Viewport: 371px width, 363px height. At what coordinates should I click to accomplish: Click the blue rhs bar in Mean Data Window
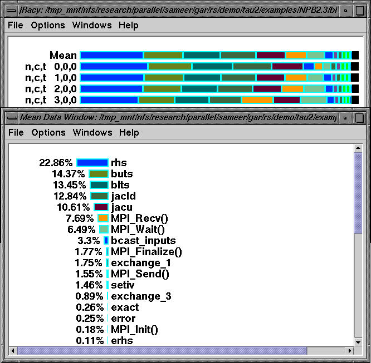tap(92, 162)
